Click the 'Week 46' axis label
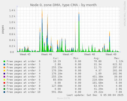 (47, 54)
